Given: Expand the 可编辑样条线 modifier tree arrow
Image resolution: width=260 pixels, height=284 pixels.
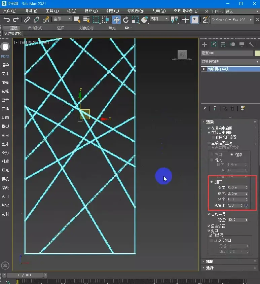Looking at the screenshot, I should click(x=204, y=69).
